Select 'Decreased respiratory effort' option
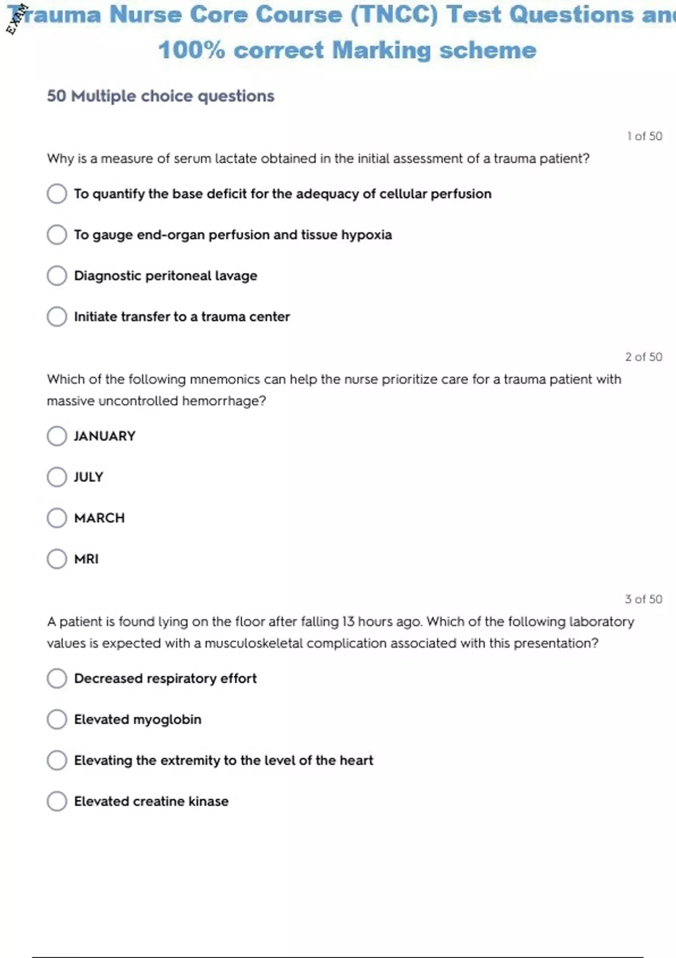The image size is (676, 958). (x=57, y=678)
